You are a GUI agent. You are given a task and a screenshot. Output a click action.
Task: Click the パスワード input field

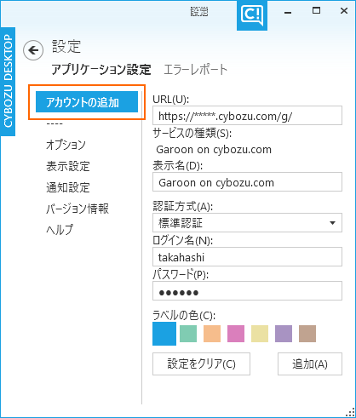pyautogui.click(x=247, y=291)
